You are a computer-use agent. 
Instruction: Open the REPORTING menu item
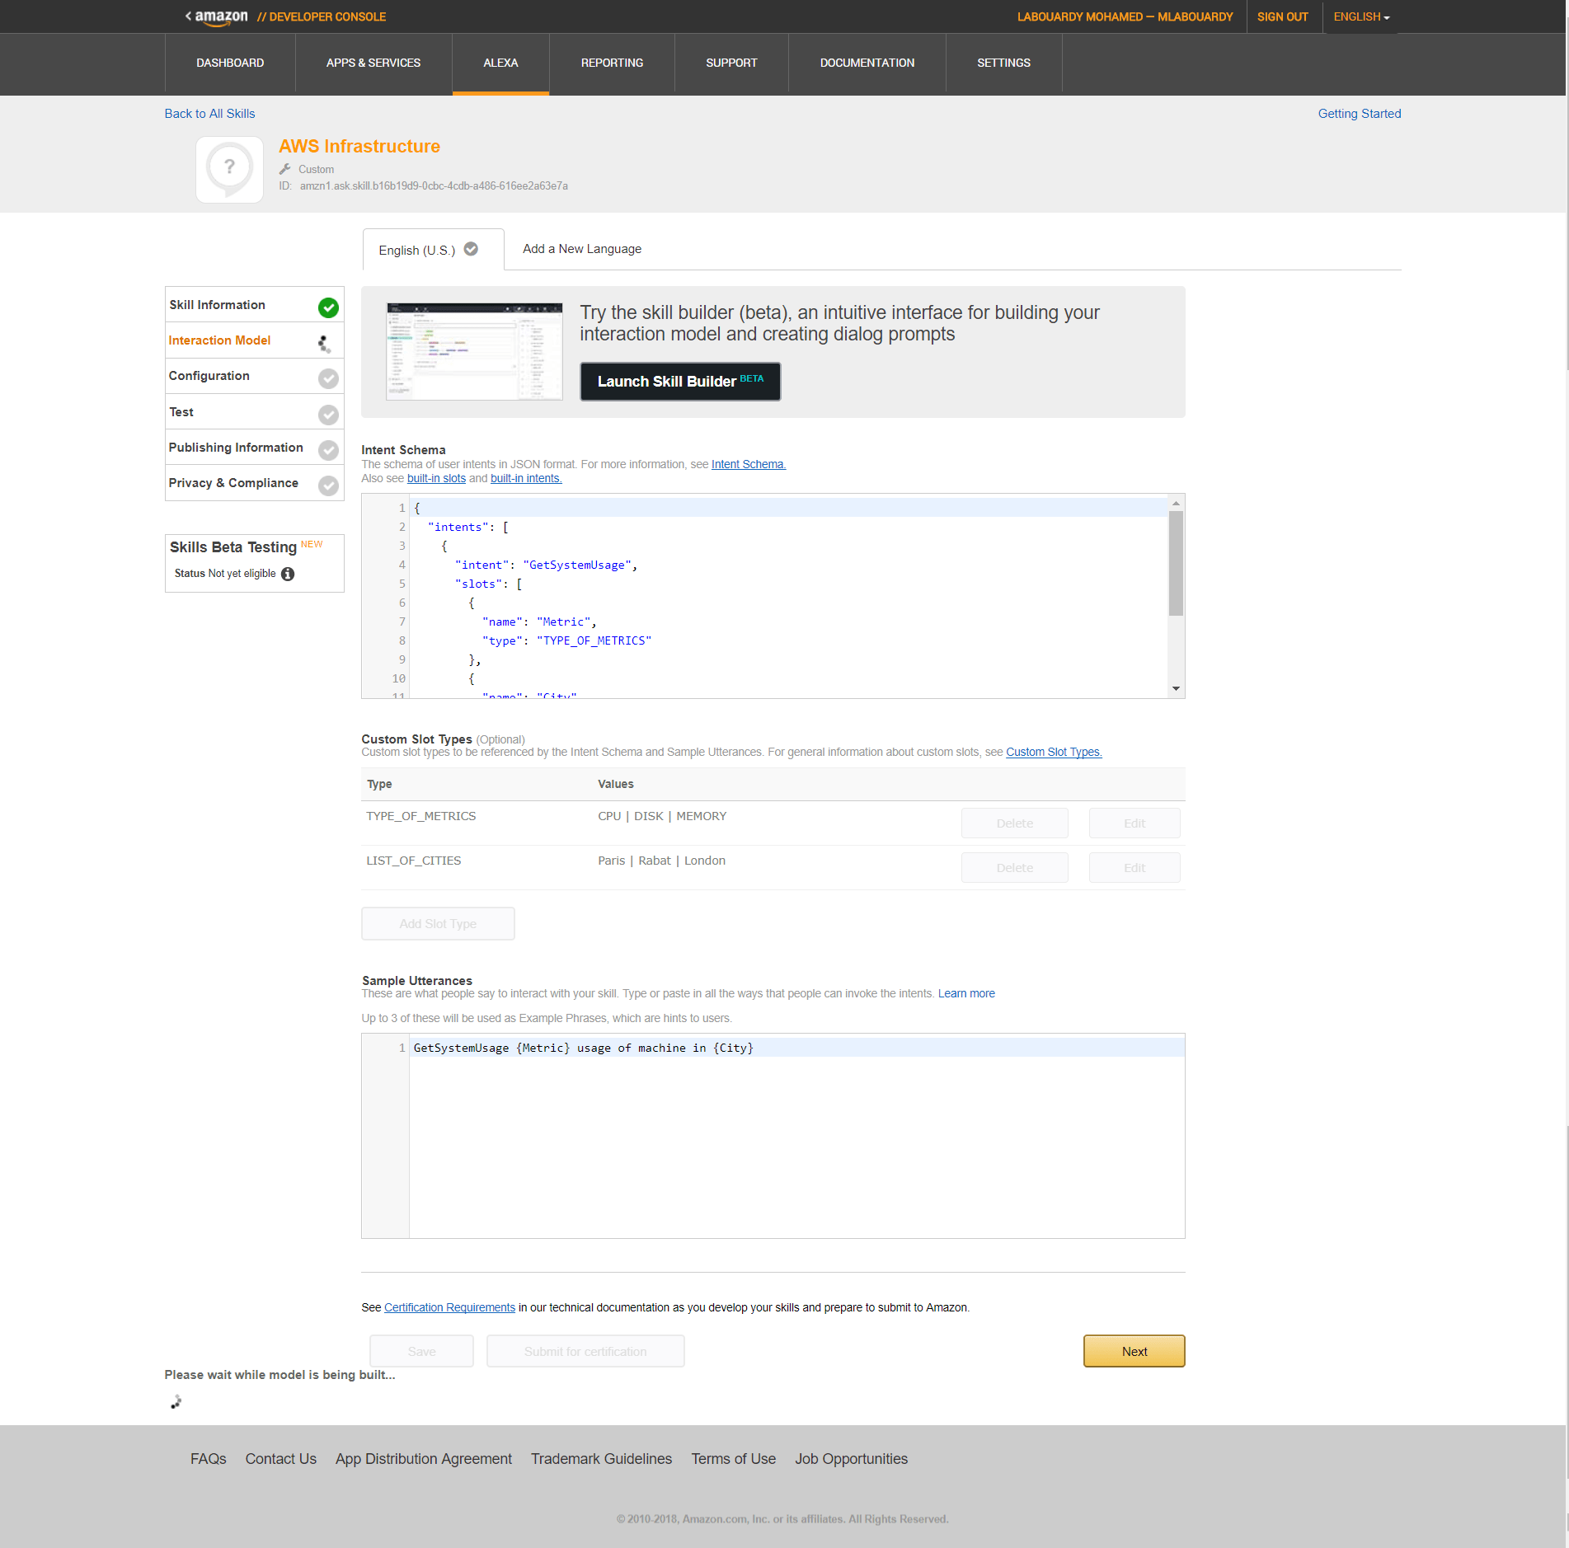click(x=612, y=63)
